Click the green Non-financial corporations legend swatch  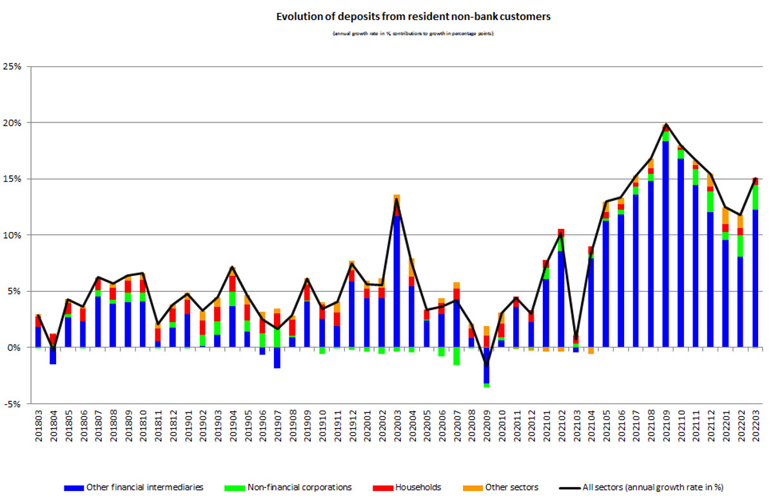[235, 488]
